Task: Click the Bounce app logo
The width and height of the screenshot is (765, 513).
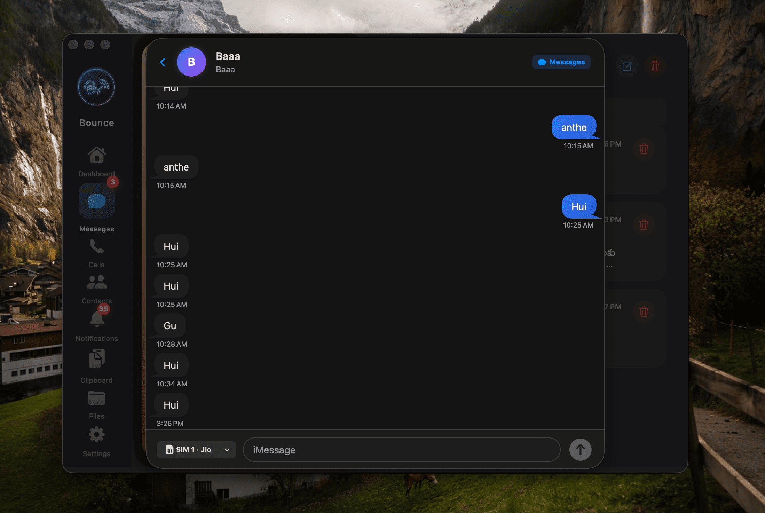Action: [96, 87]
